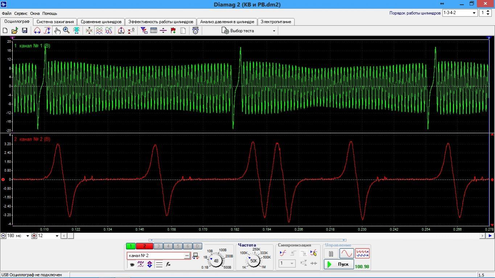This screenshot has width=495, height=278.
Task: Select the horizontal stretch tool
Action: (x=37, y=31)
